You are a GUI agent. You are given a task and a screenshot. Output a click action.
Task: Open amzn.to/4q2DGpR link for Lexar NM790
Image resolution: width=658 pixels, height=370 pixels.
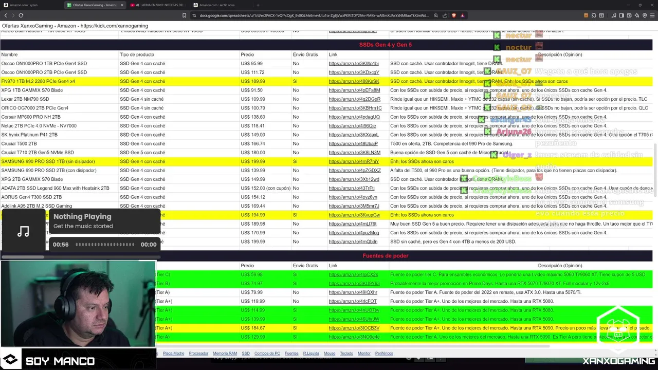pos(355,99)
